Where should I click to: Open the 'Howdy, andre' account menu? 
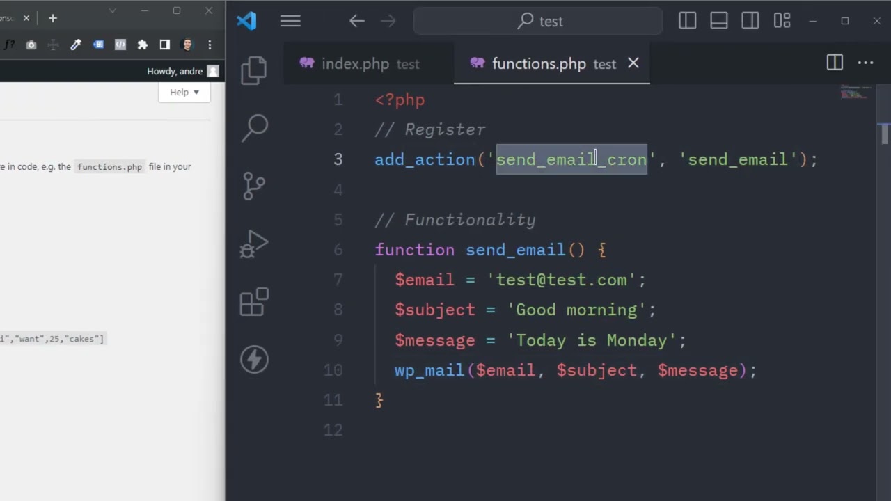click(x=182, y=71)
